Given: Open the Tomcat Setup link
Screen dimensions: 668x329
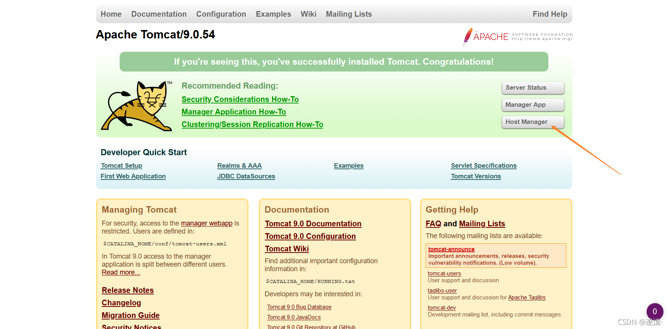Looking at the screenshot, I should (122, 166).
